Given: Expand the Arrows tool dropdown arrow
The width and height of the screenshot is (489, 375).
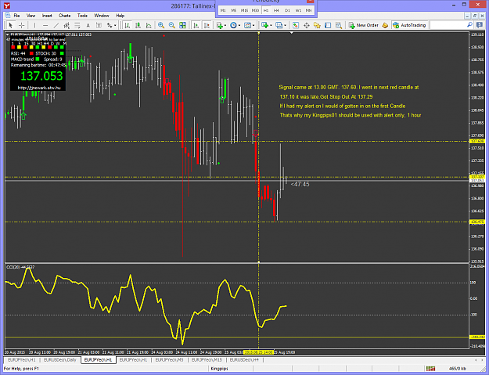Looking at the screenshot, I should [x=115, y=26].
